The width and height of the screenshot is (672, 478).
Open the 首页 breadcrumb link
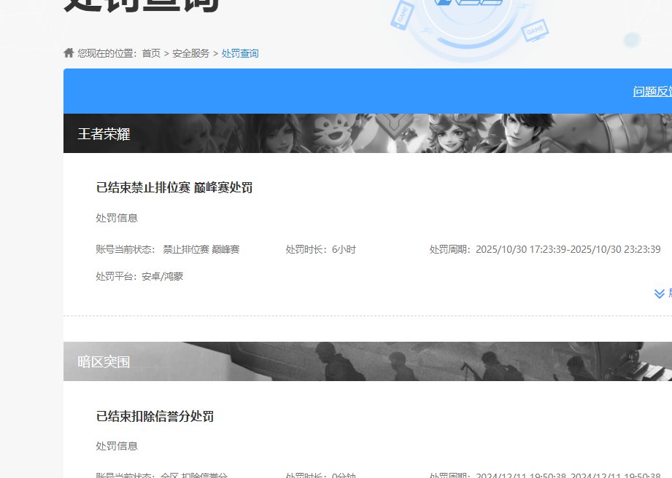point(152,53)
